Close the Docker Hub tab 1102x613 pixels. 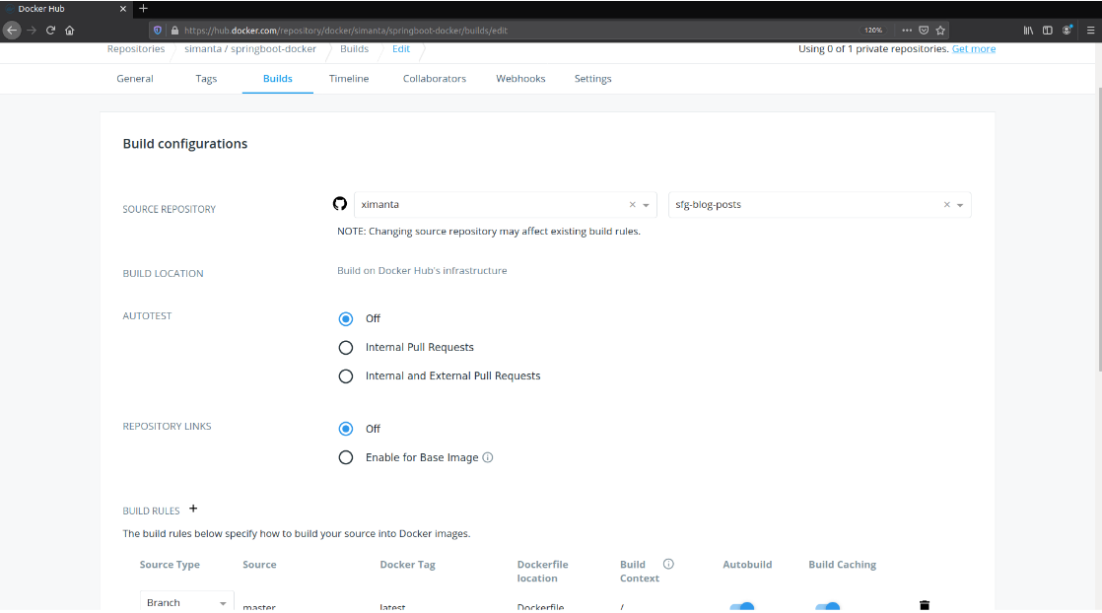[x=123, y=9]
